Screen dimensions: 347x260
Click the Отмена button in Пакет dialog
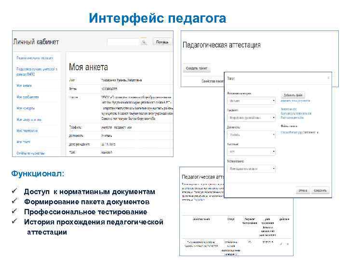pos(303,190)
